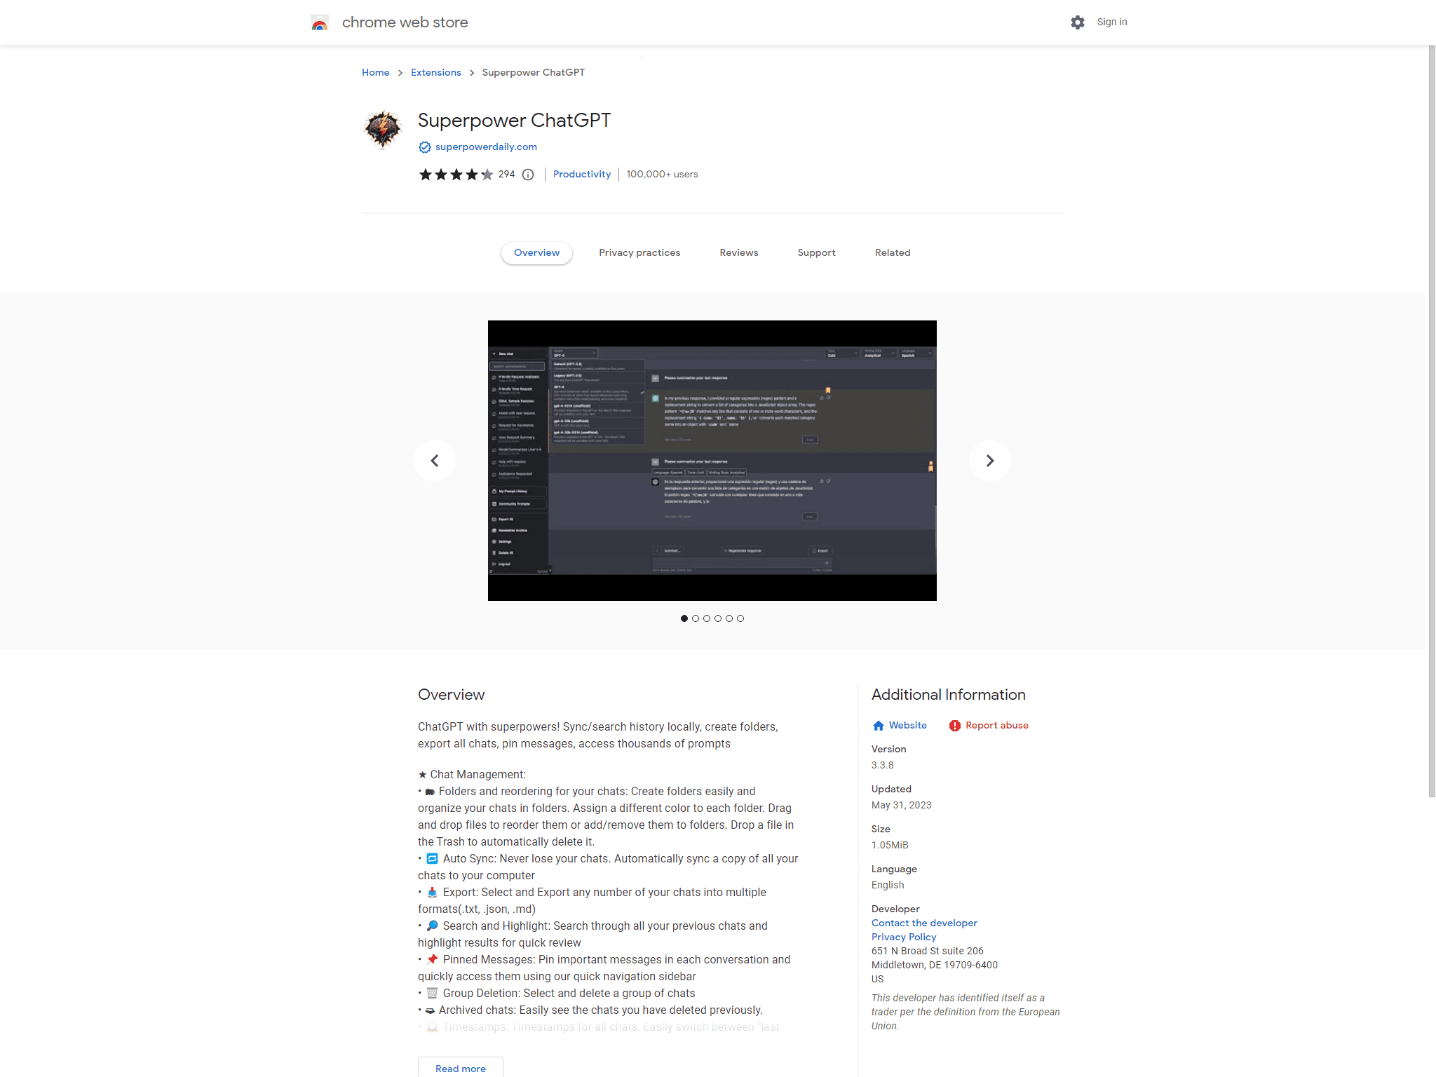Click the red Report abuse icon
The width and height of the screenshot is (1436, 1077).
pyautogui.click(x=955, y=726)
